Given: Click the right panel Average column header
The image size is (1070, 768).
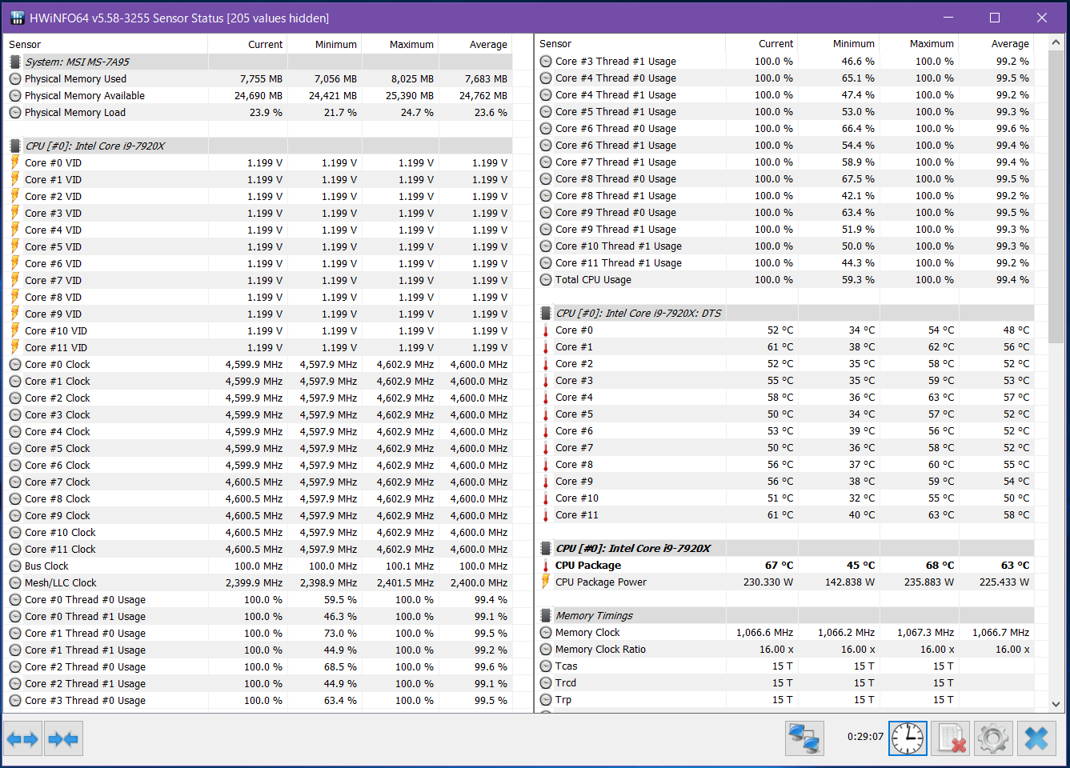Looking at the screenshot, I should [996, 43].
